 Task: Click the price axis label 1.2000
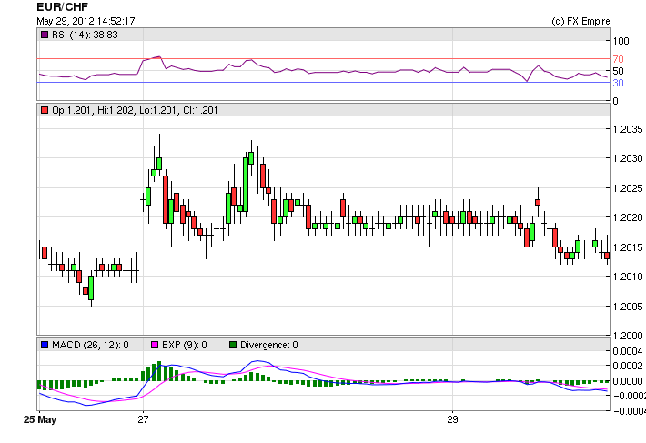coord(628,336)
